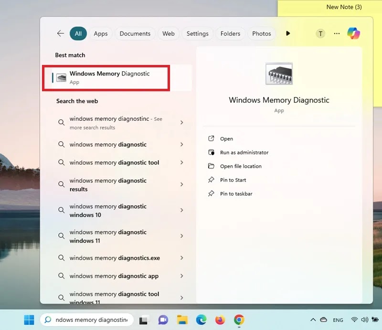Click the large memory chip preview icon
Viewport: 382px width, 330px height.
(x=279, y=74)
